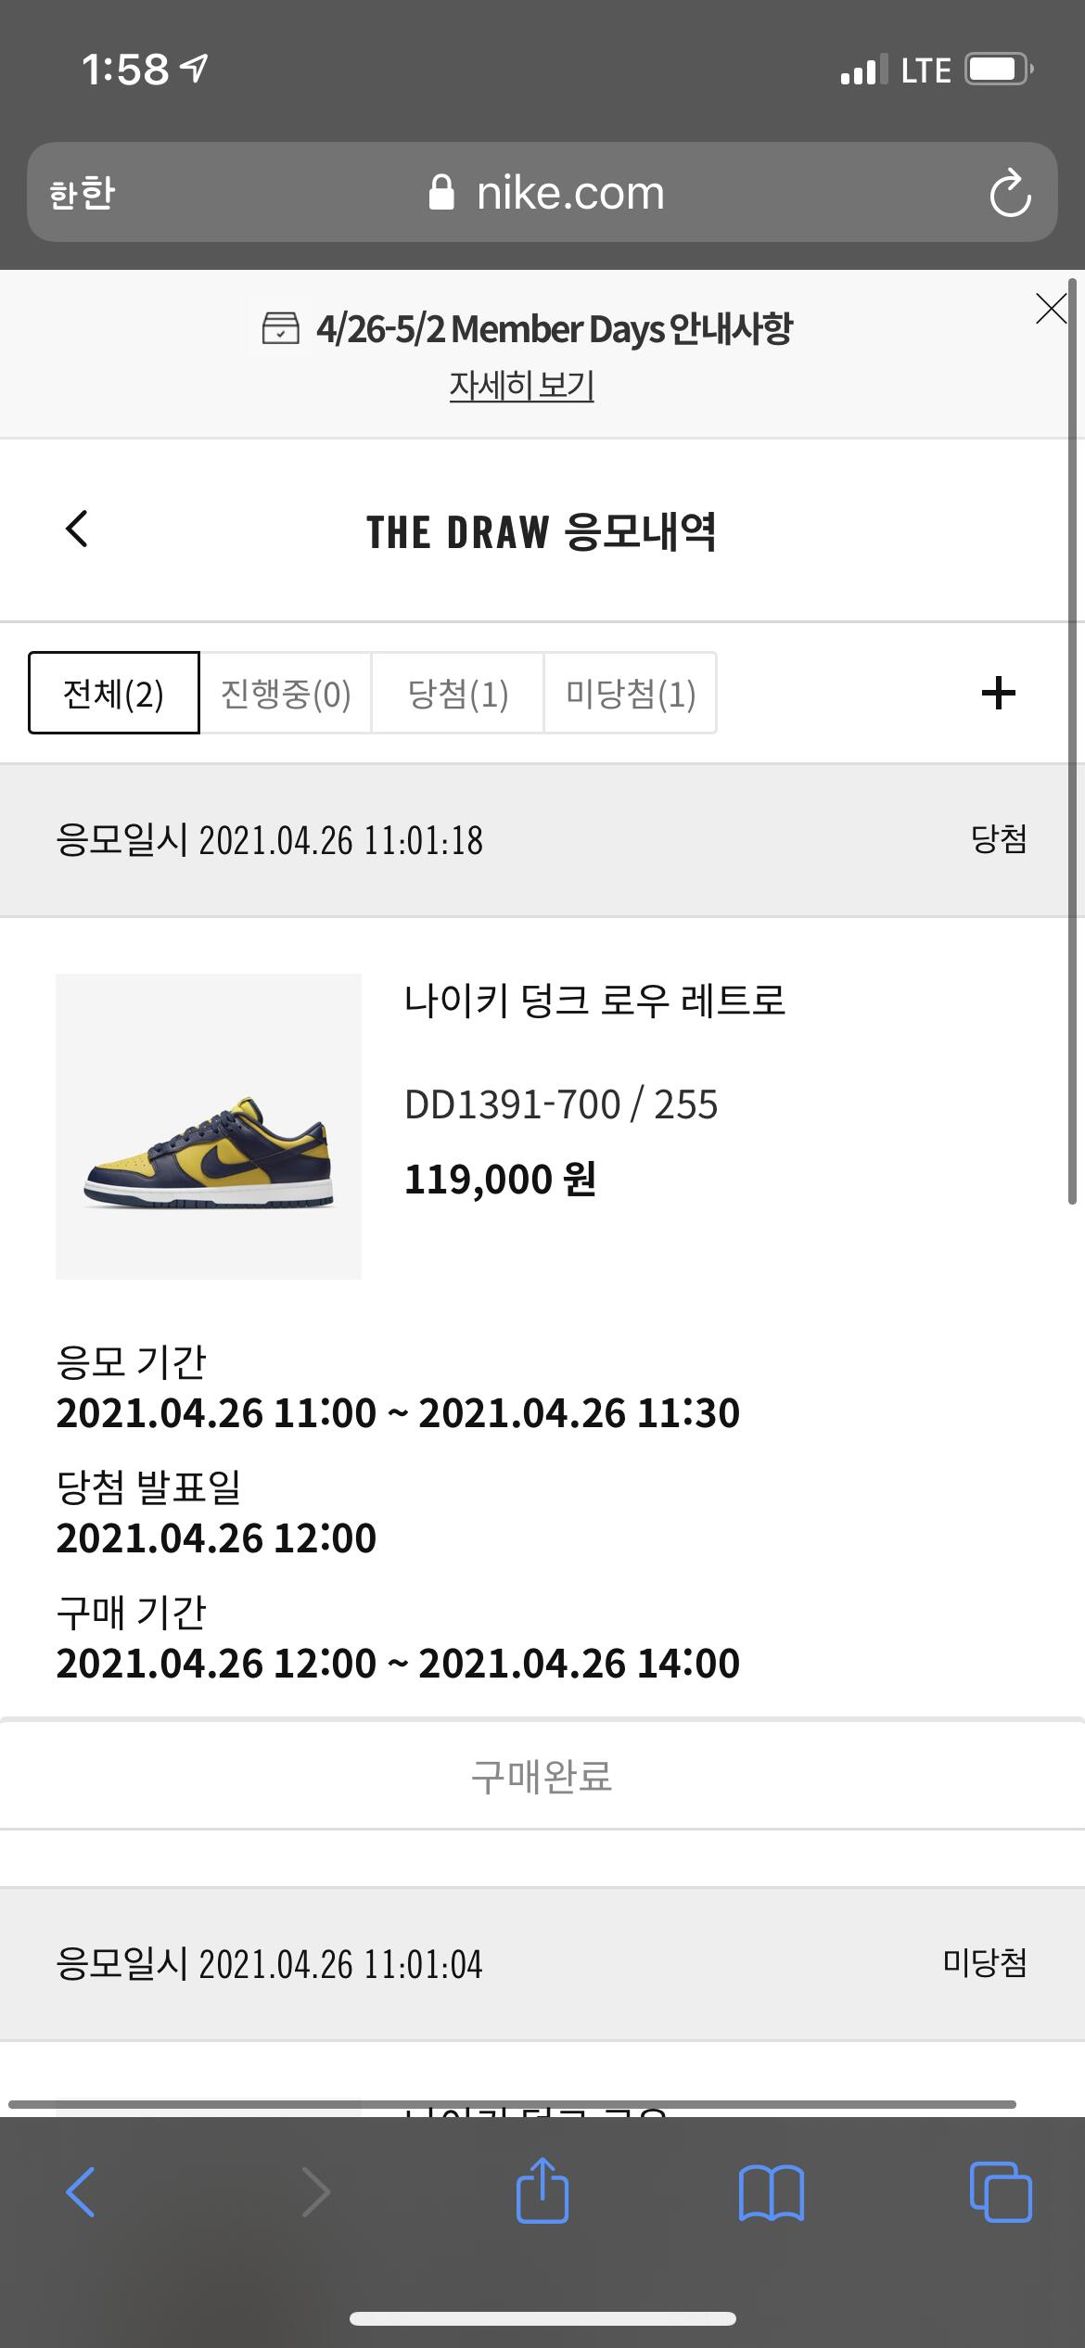Tap Safari forward navigation arrow
1085x2348 pixels.
(315, 2192)
